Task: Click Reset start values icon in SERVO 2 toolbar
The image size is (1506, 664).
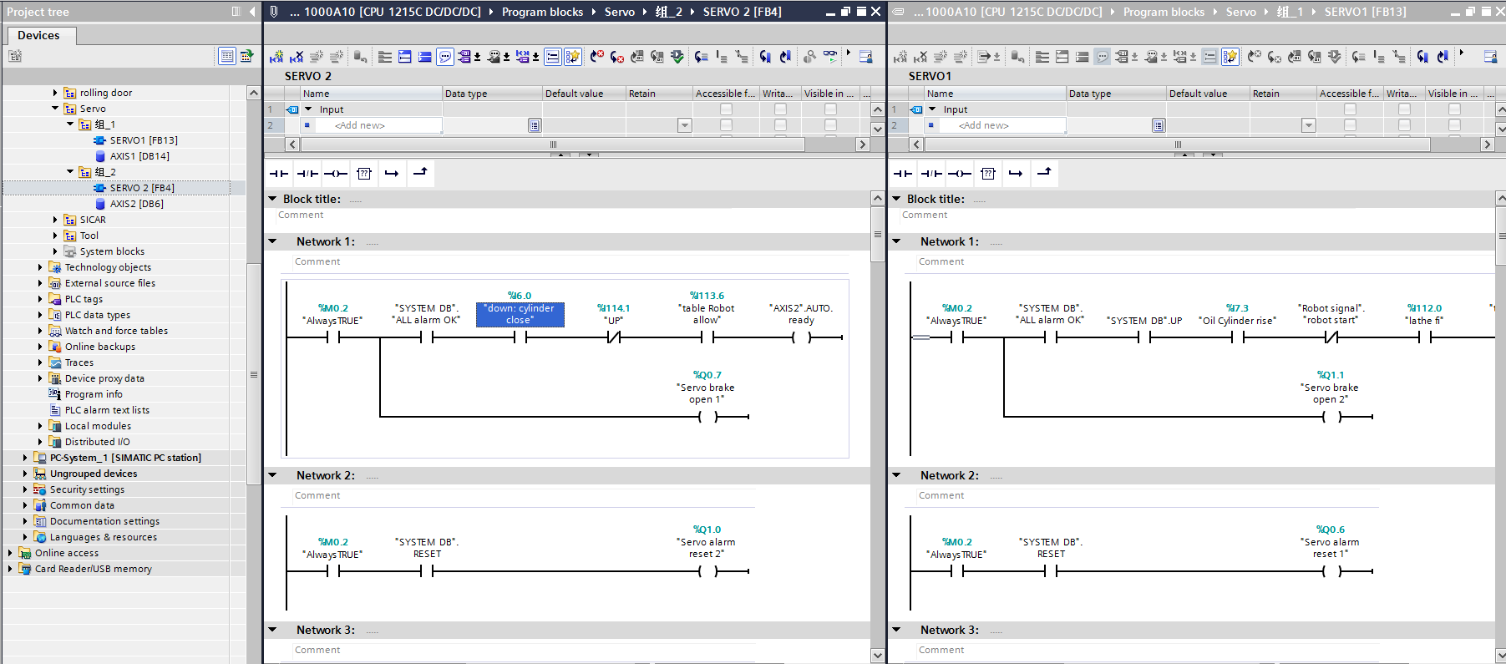Action: [x=360, y=57]
